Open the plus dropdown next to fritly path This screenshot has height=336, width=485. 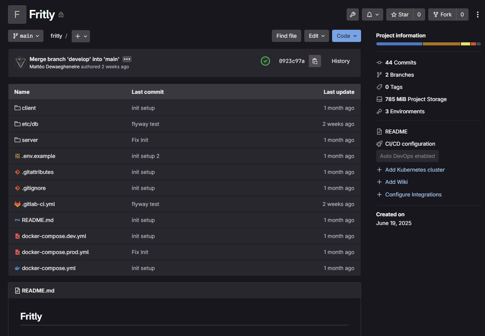click(81, 36)
